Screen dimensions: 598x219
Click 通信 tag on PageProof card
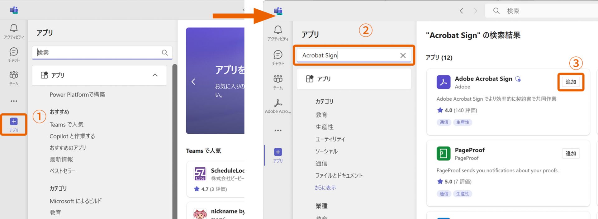[x=444, y=194]
